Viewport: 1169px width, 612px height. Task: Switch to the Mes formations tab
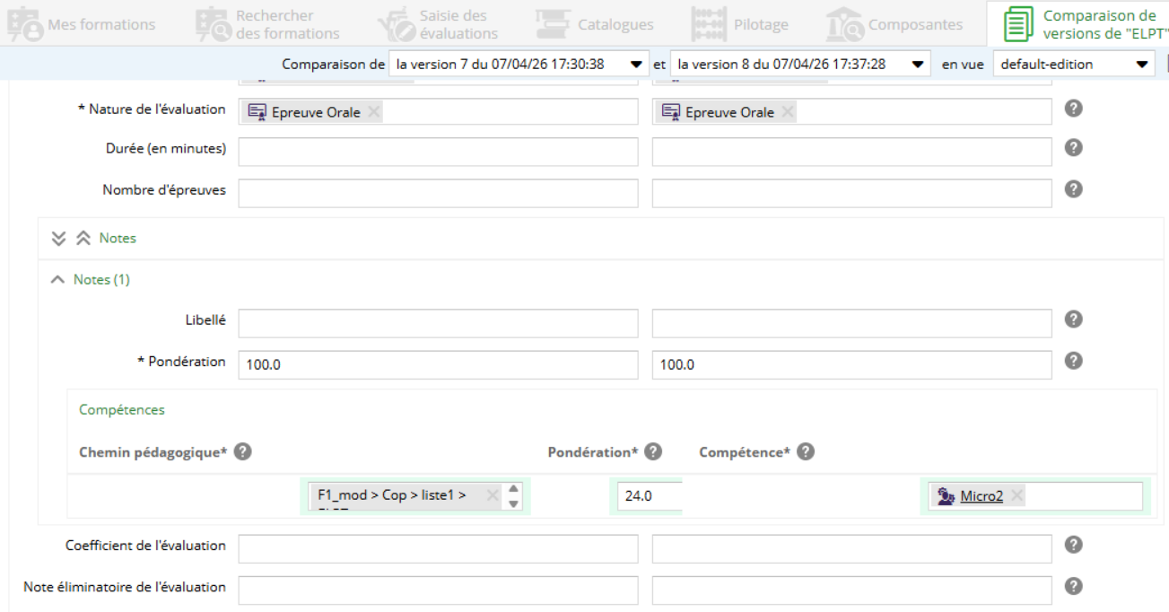pyautogui.click(x=83, y=24)
